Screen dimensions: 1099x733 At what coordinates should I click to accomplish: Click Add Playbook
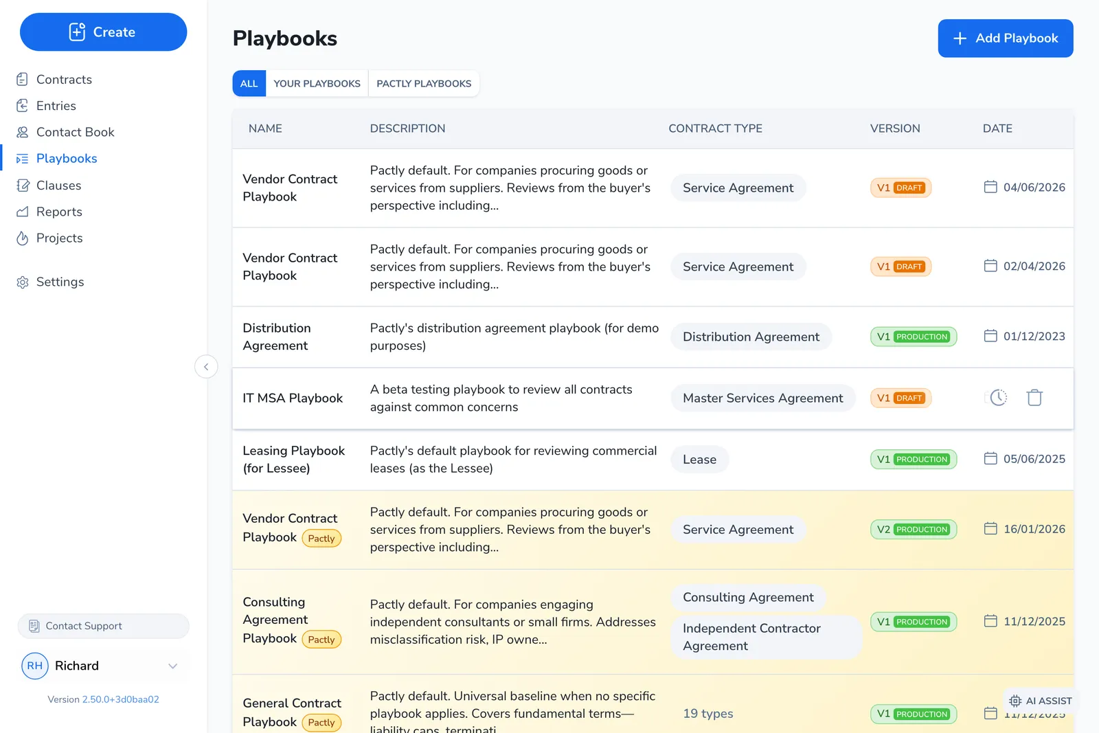pos(1006,38)
